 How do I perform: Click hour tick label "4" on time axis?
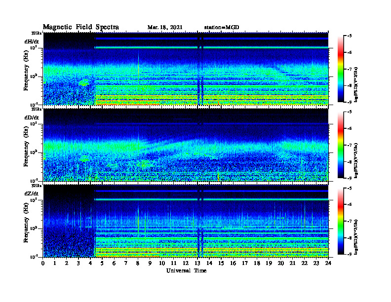[90, 264]
